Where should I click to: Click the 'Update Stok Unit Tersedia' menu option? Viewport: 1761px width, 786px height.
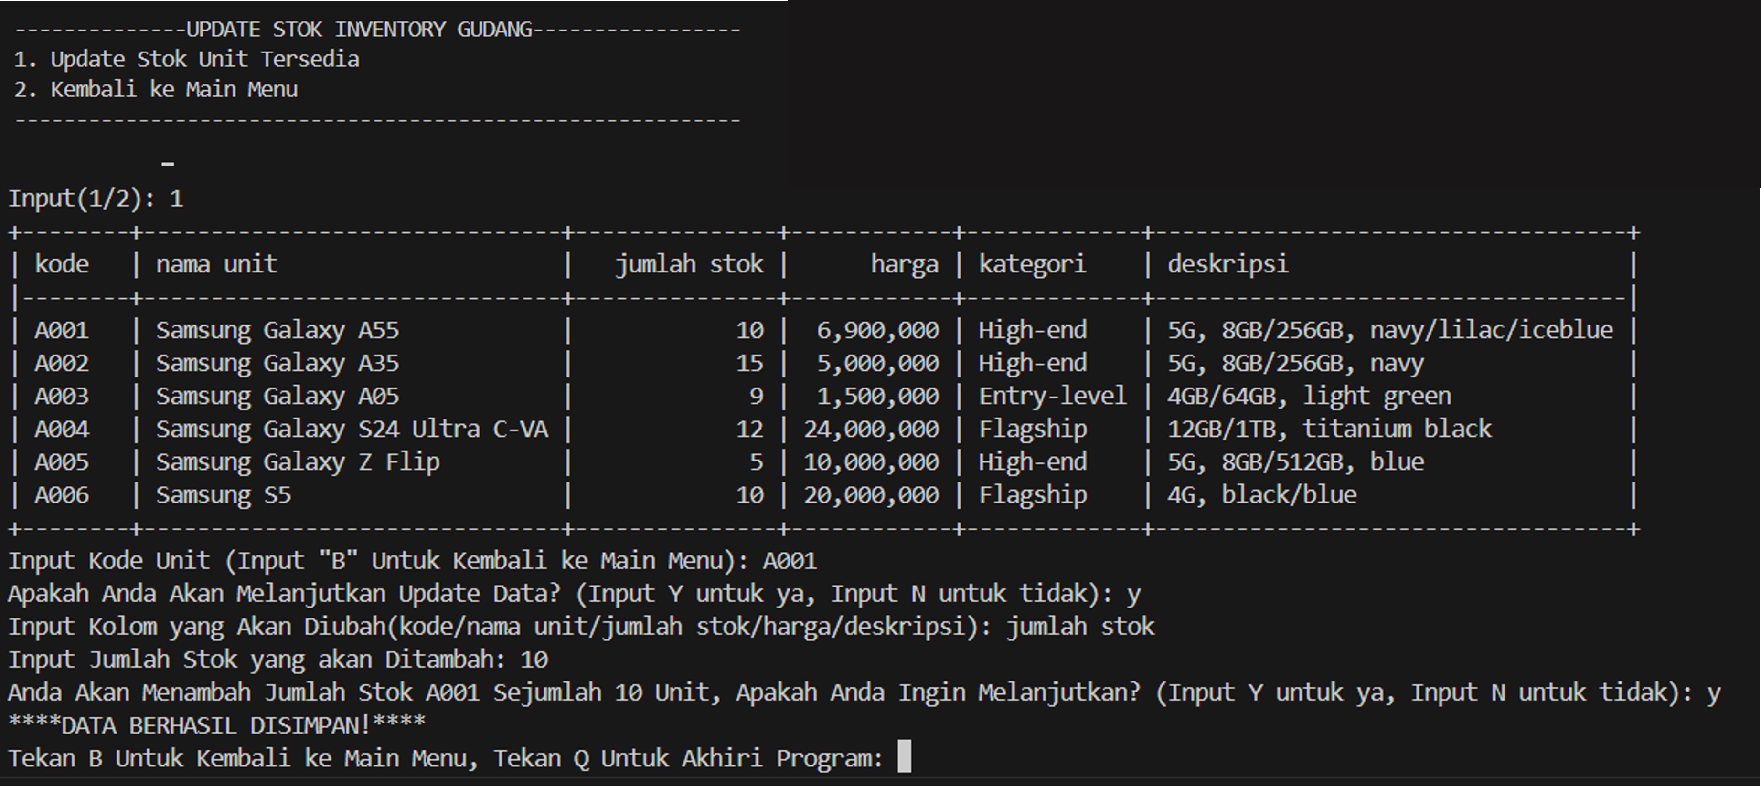pos(188,58)
